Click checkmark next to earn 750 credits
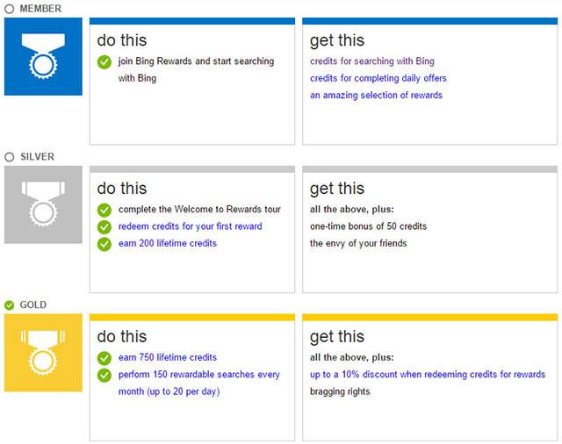The image size is (562, 444). click(104, 358)
